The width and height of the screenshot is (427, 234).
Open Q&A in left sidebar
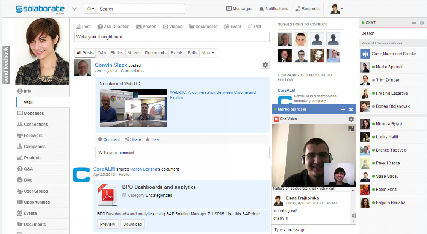[43, 169]
